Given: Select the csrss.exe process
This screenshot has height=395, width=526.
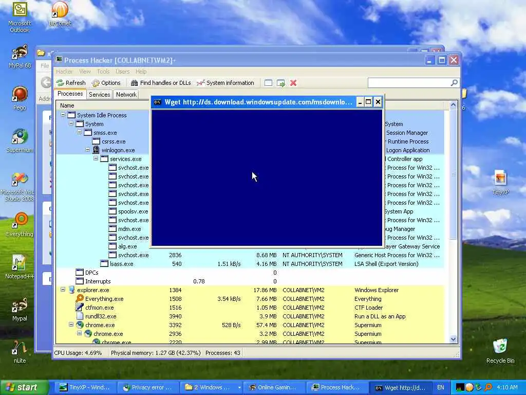Looking at the screenshot, I should coord(114,142).
